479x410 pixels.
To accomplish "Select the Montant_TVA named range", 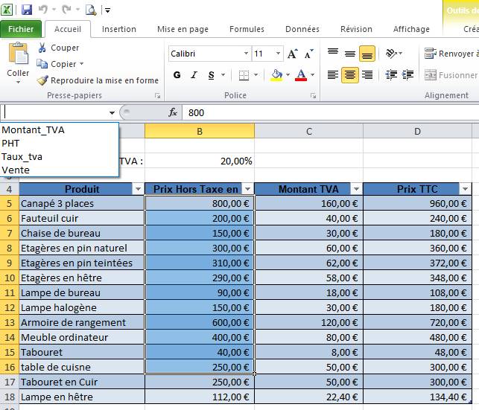I will click(34, 129).
